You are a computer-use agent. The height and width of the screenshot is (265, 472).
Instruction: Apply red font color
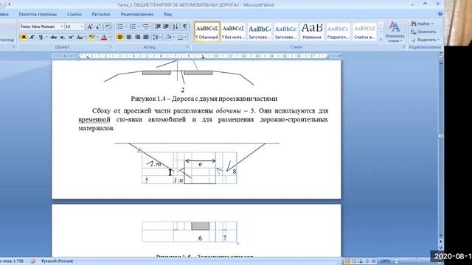(104, 38)
